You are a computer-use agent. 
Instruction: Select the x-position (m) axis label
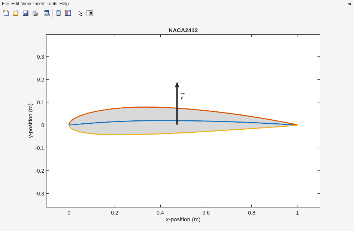tap(183, 219)
